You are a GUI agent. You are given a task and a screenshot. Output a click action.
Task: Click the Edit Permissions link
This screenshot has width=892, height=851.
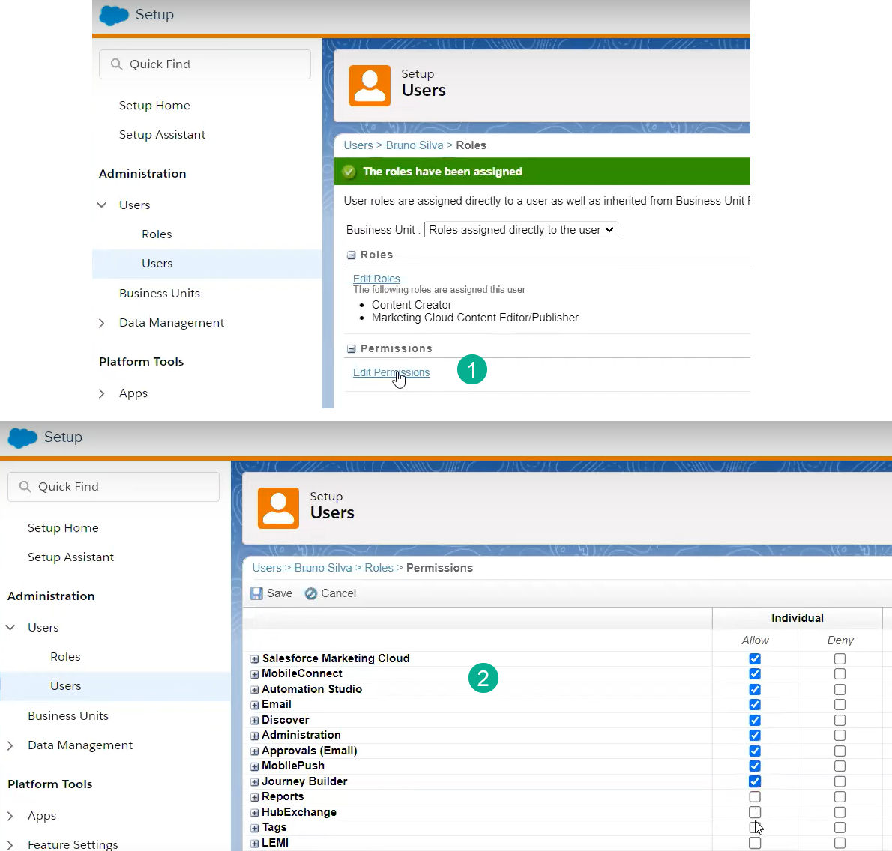point(391,372)
